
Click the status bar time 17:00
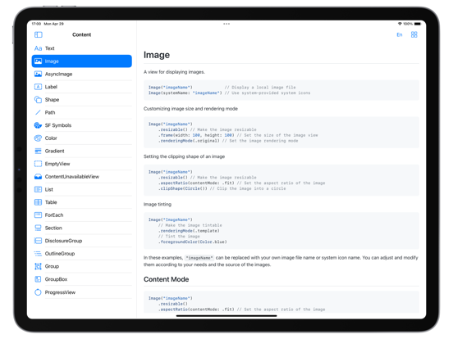click(x=36, y=24)
